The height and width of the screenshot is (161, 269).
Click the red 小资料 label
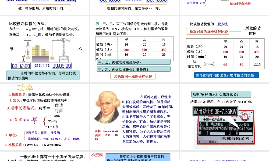tap(97, 155)
